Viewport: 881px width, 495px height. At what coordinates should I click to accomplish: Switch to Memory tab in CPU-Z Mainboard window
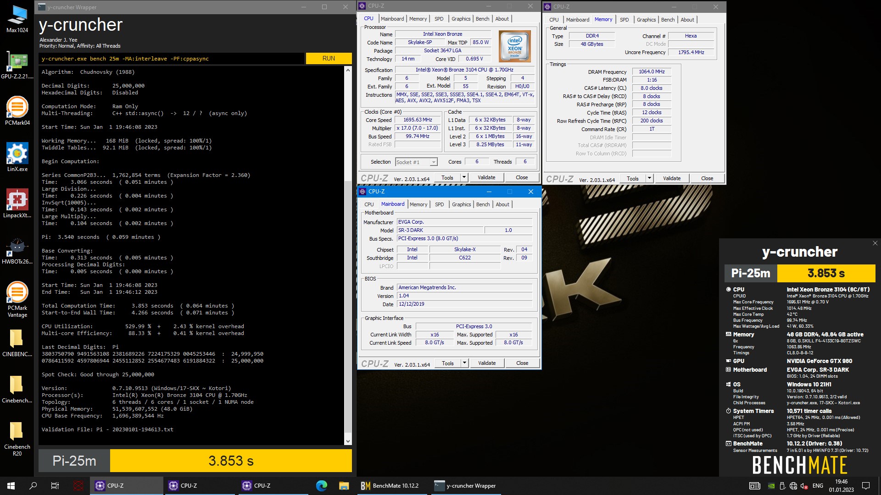point(418,204)
